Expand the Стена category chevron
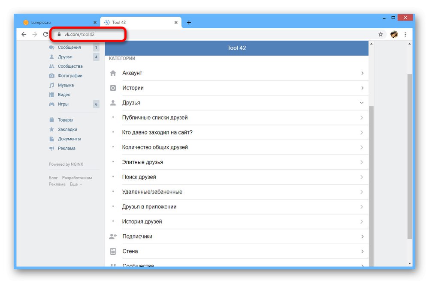Image resolution: width=429 pixels, height=283 pixels. tap(362, 251)
